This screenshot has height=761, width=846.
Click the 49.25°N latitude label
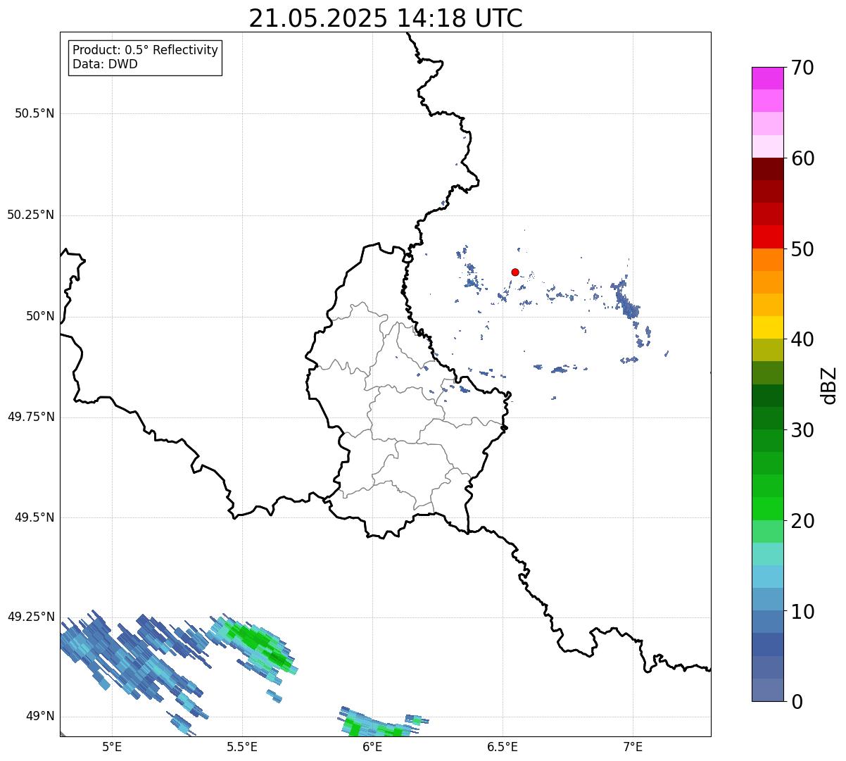30,617
